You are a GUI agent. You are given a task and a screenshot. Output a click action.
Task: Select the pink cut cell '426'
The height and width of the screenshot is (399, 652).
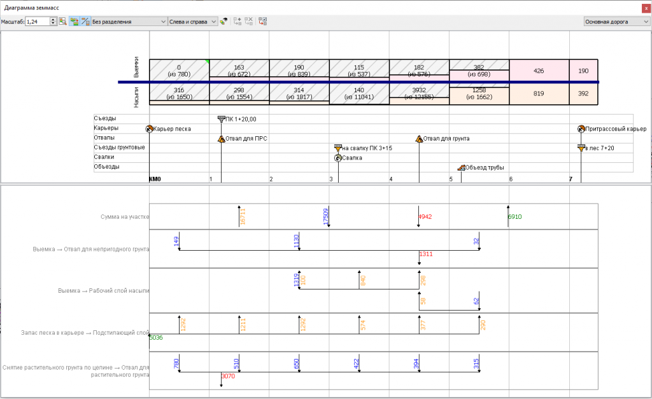539,71
